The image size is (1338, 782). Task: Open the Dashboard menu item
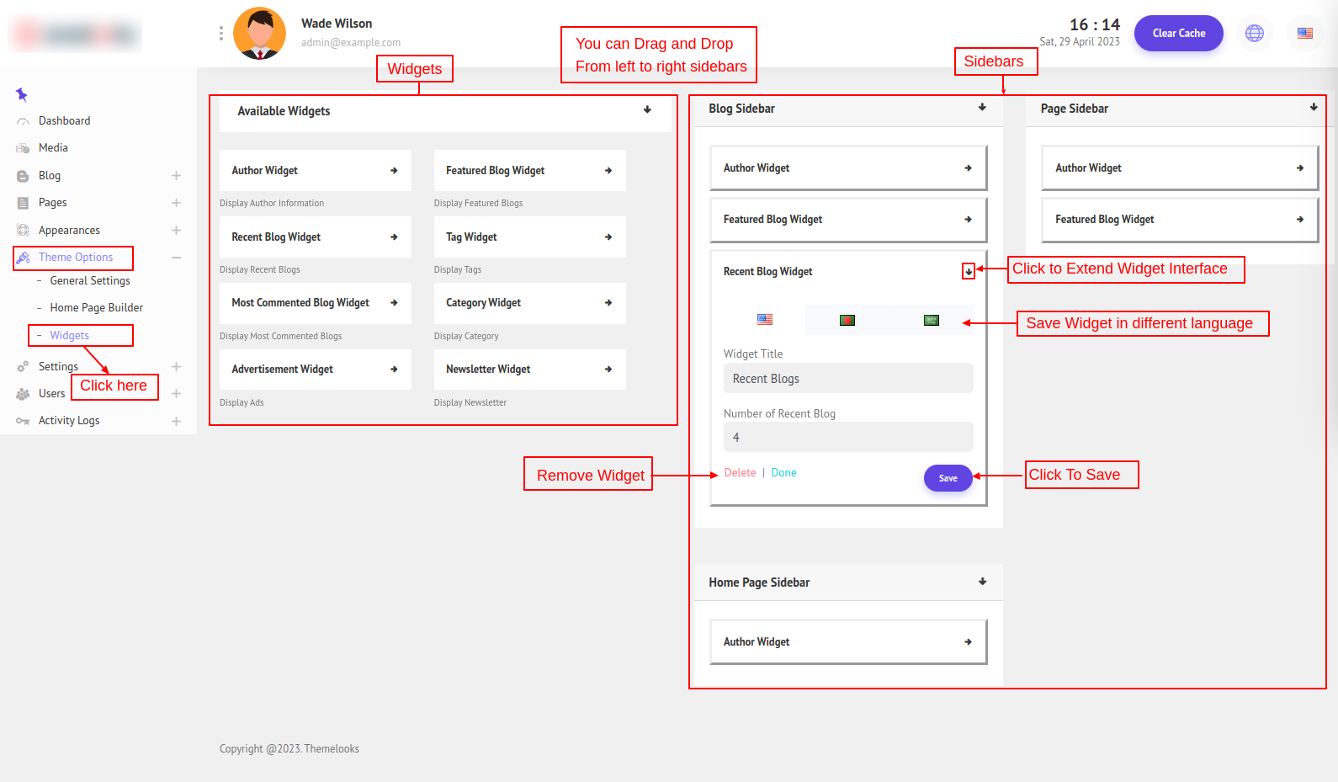(64, 121)
